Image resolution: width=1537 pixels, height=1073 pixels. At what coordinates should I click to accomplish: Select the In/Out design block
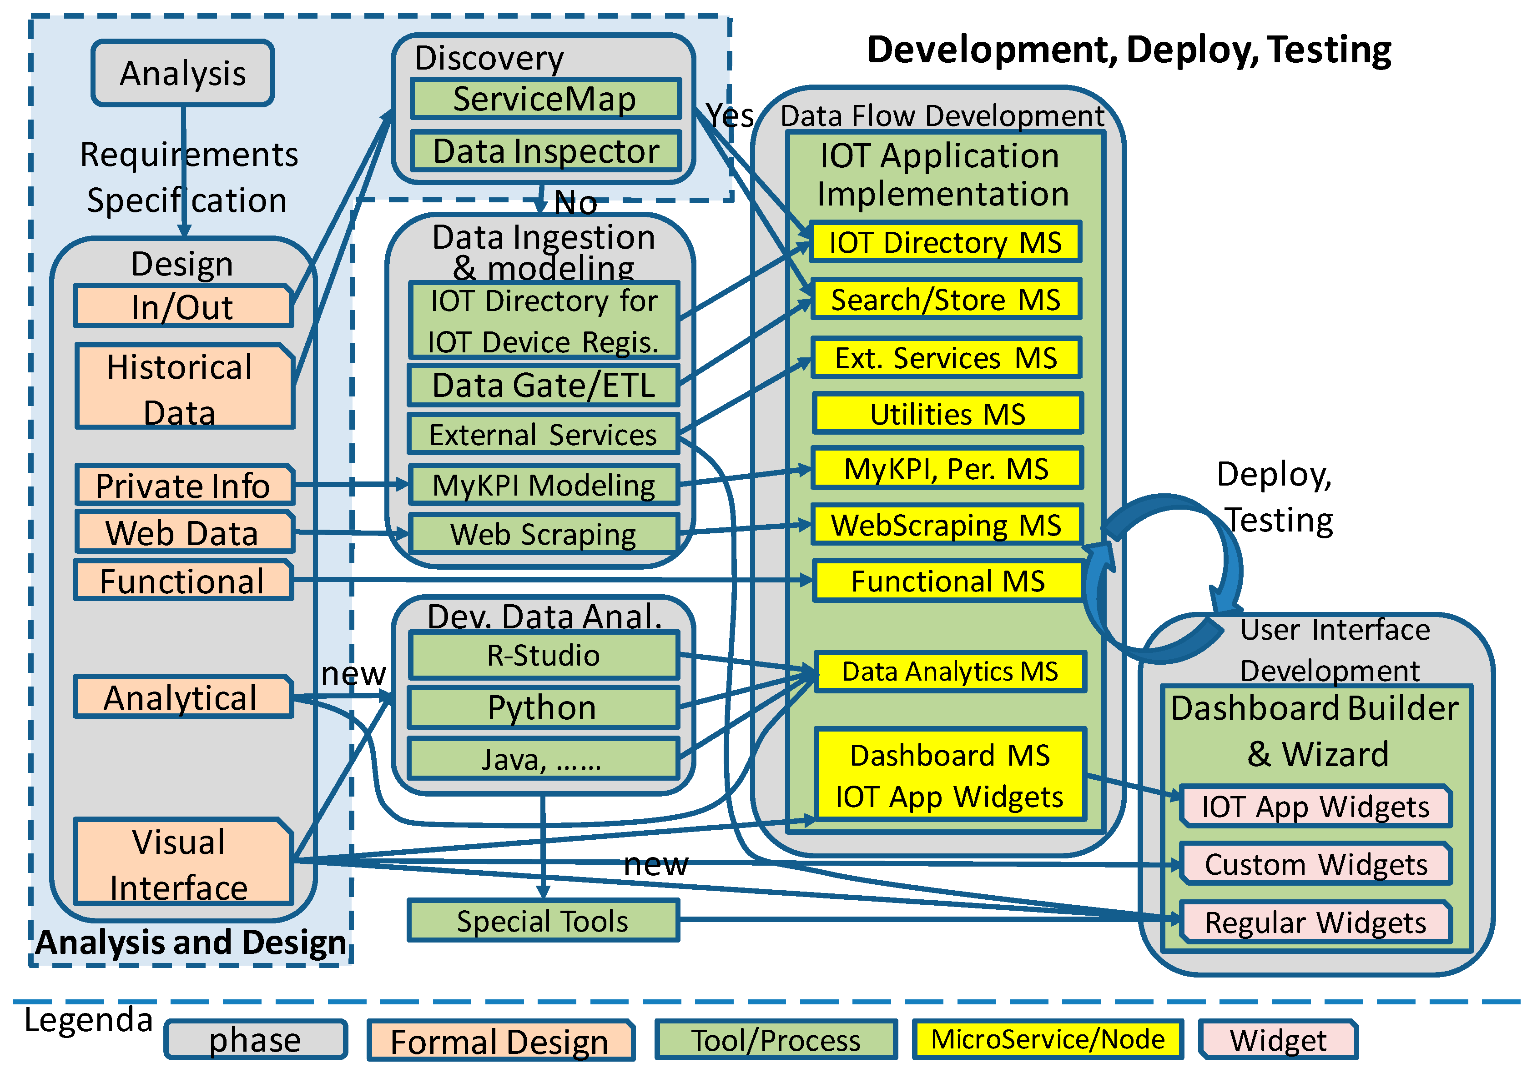tap(183, 307)
